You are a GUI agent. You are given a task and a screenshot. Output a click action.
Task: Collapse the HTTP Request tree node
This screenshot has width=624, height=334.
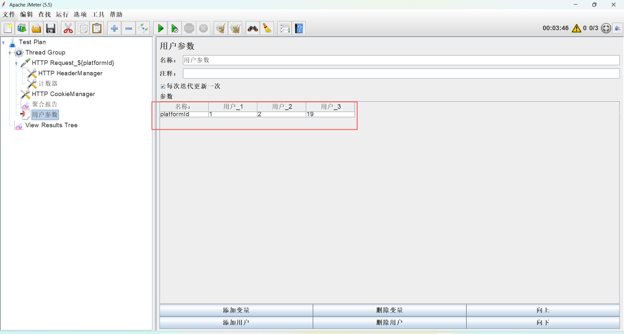(17, 63)
